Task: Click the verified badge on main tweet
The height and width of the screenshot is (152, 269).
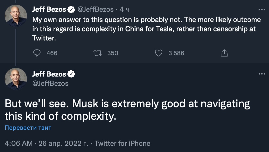Action: pos(71,74)
